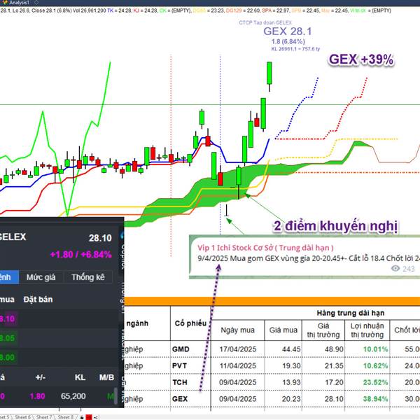Click the red square icon by sheet tabs
Screen dimensions: 420x420
point(89,417)
